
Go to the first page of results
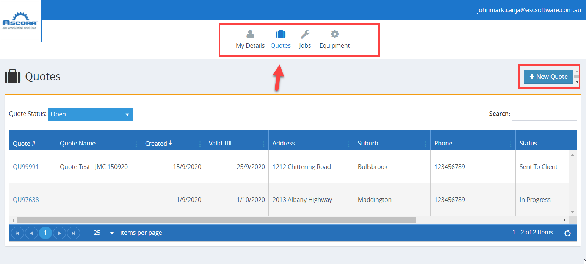[17, 233]
